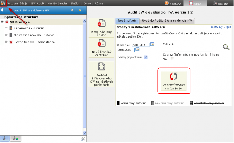Click the back arrow in Audit SW header
Screen dimensions: 234x143
tap(2, 10)
